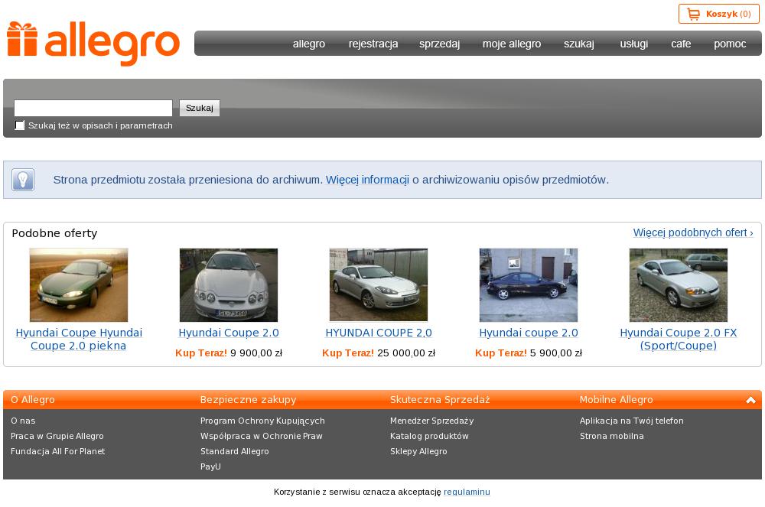Open Hyundai Coupe 2.0 FX (Sport/Coupe) link
This screenshot has width=765, height=507.
pyautogui.click(x=678, y=339)
